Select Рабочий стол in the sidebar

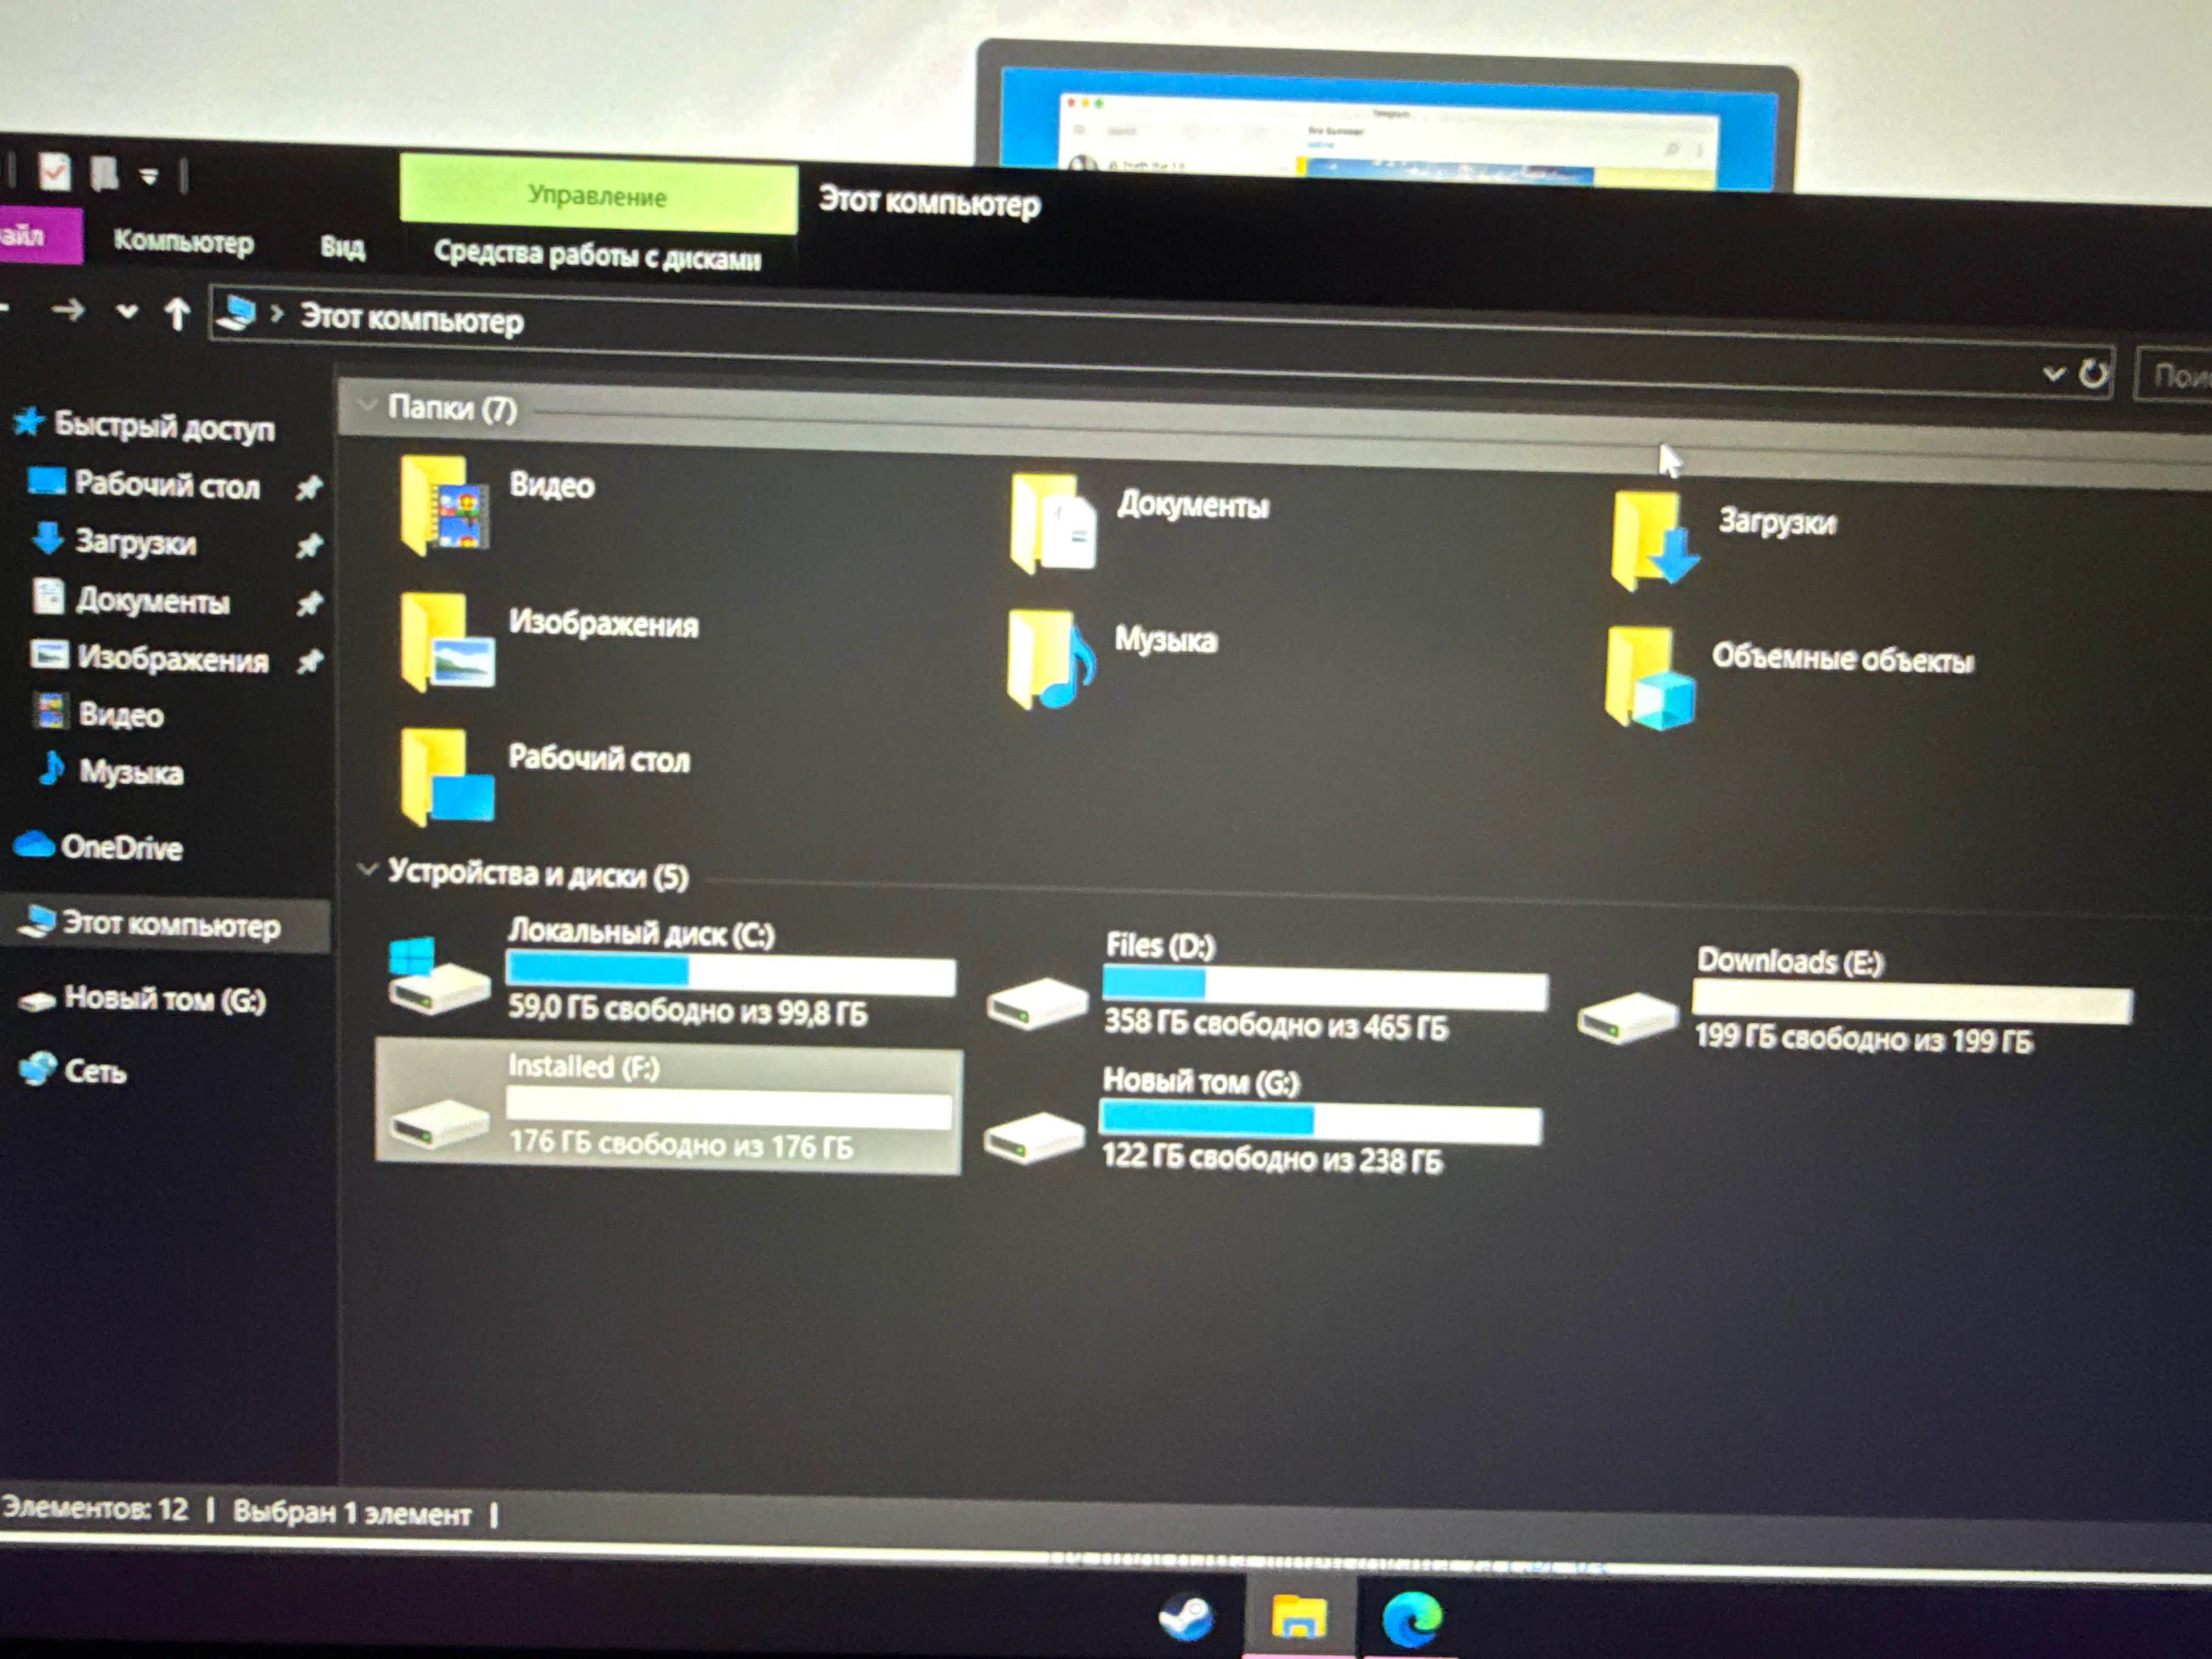click(167, 485)
